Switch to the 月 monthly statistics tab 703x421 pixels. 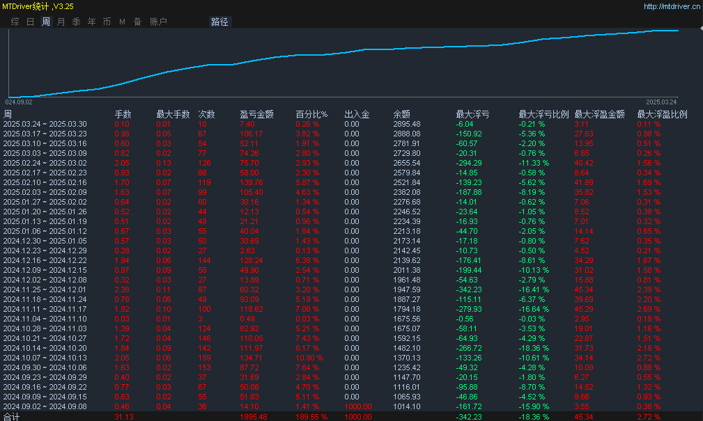[61, 21]
